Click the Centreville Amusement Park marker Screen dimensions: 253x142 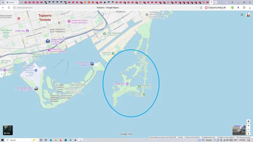coord(68,89)
